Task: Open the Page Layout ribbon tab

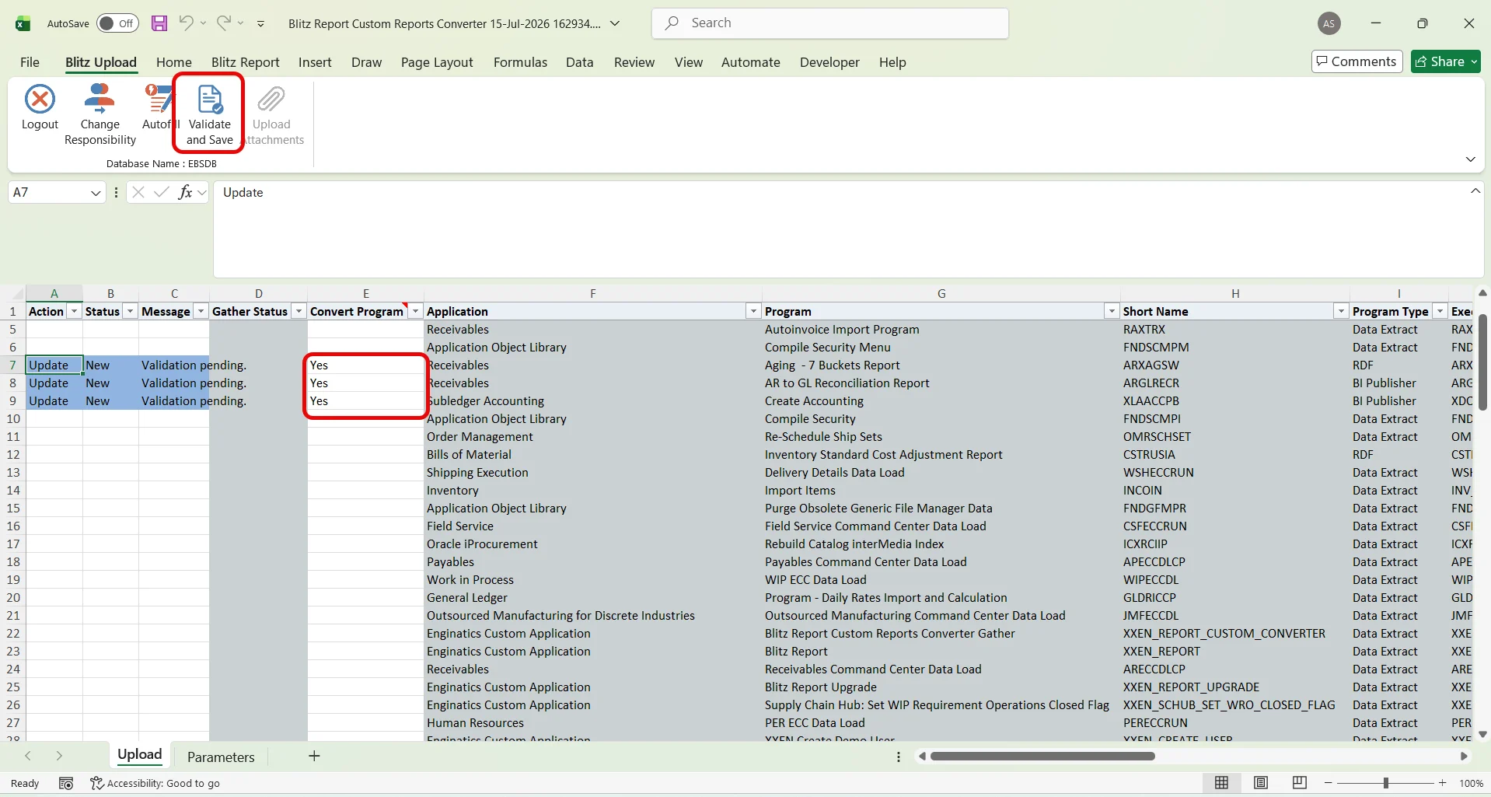Action: tap(437, 62)
